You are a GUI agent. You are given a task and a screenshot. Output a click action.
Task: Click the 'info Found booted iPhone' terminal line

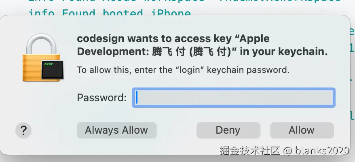110,13
